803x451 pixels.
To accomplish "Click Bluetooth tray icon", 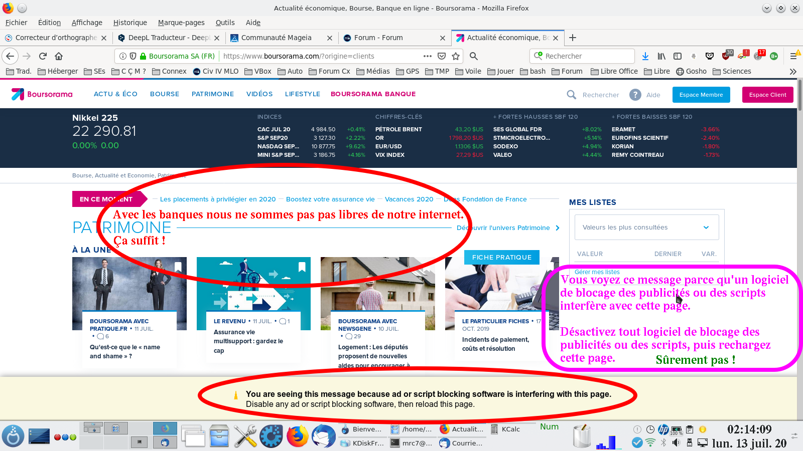I will click(x=663, y=442).
